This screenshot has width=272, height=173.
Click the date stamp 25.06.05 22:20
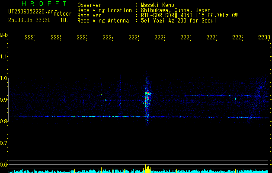[x=29, y=20]
